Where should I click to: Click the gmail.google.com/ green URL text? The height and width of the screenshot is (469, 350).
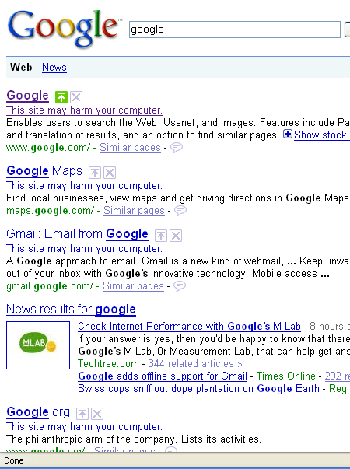pyautogui.click(x=50, y=286)
